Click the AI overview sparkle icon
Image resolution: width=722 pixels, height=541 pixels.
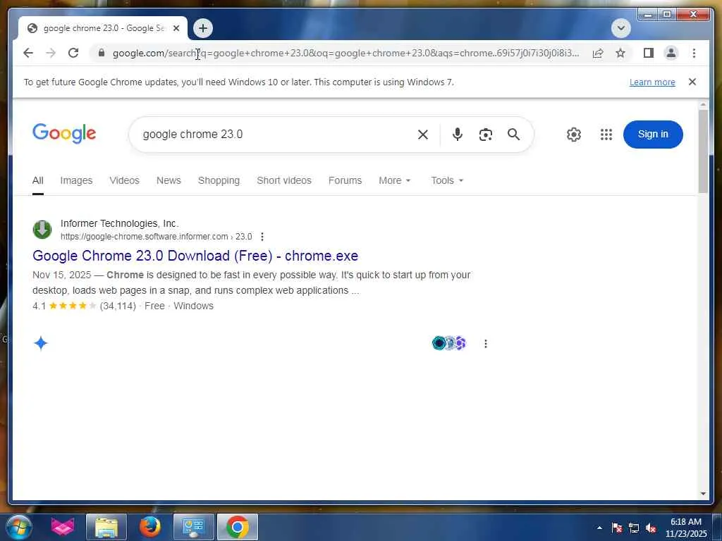41,343
